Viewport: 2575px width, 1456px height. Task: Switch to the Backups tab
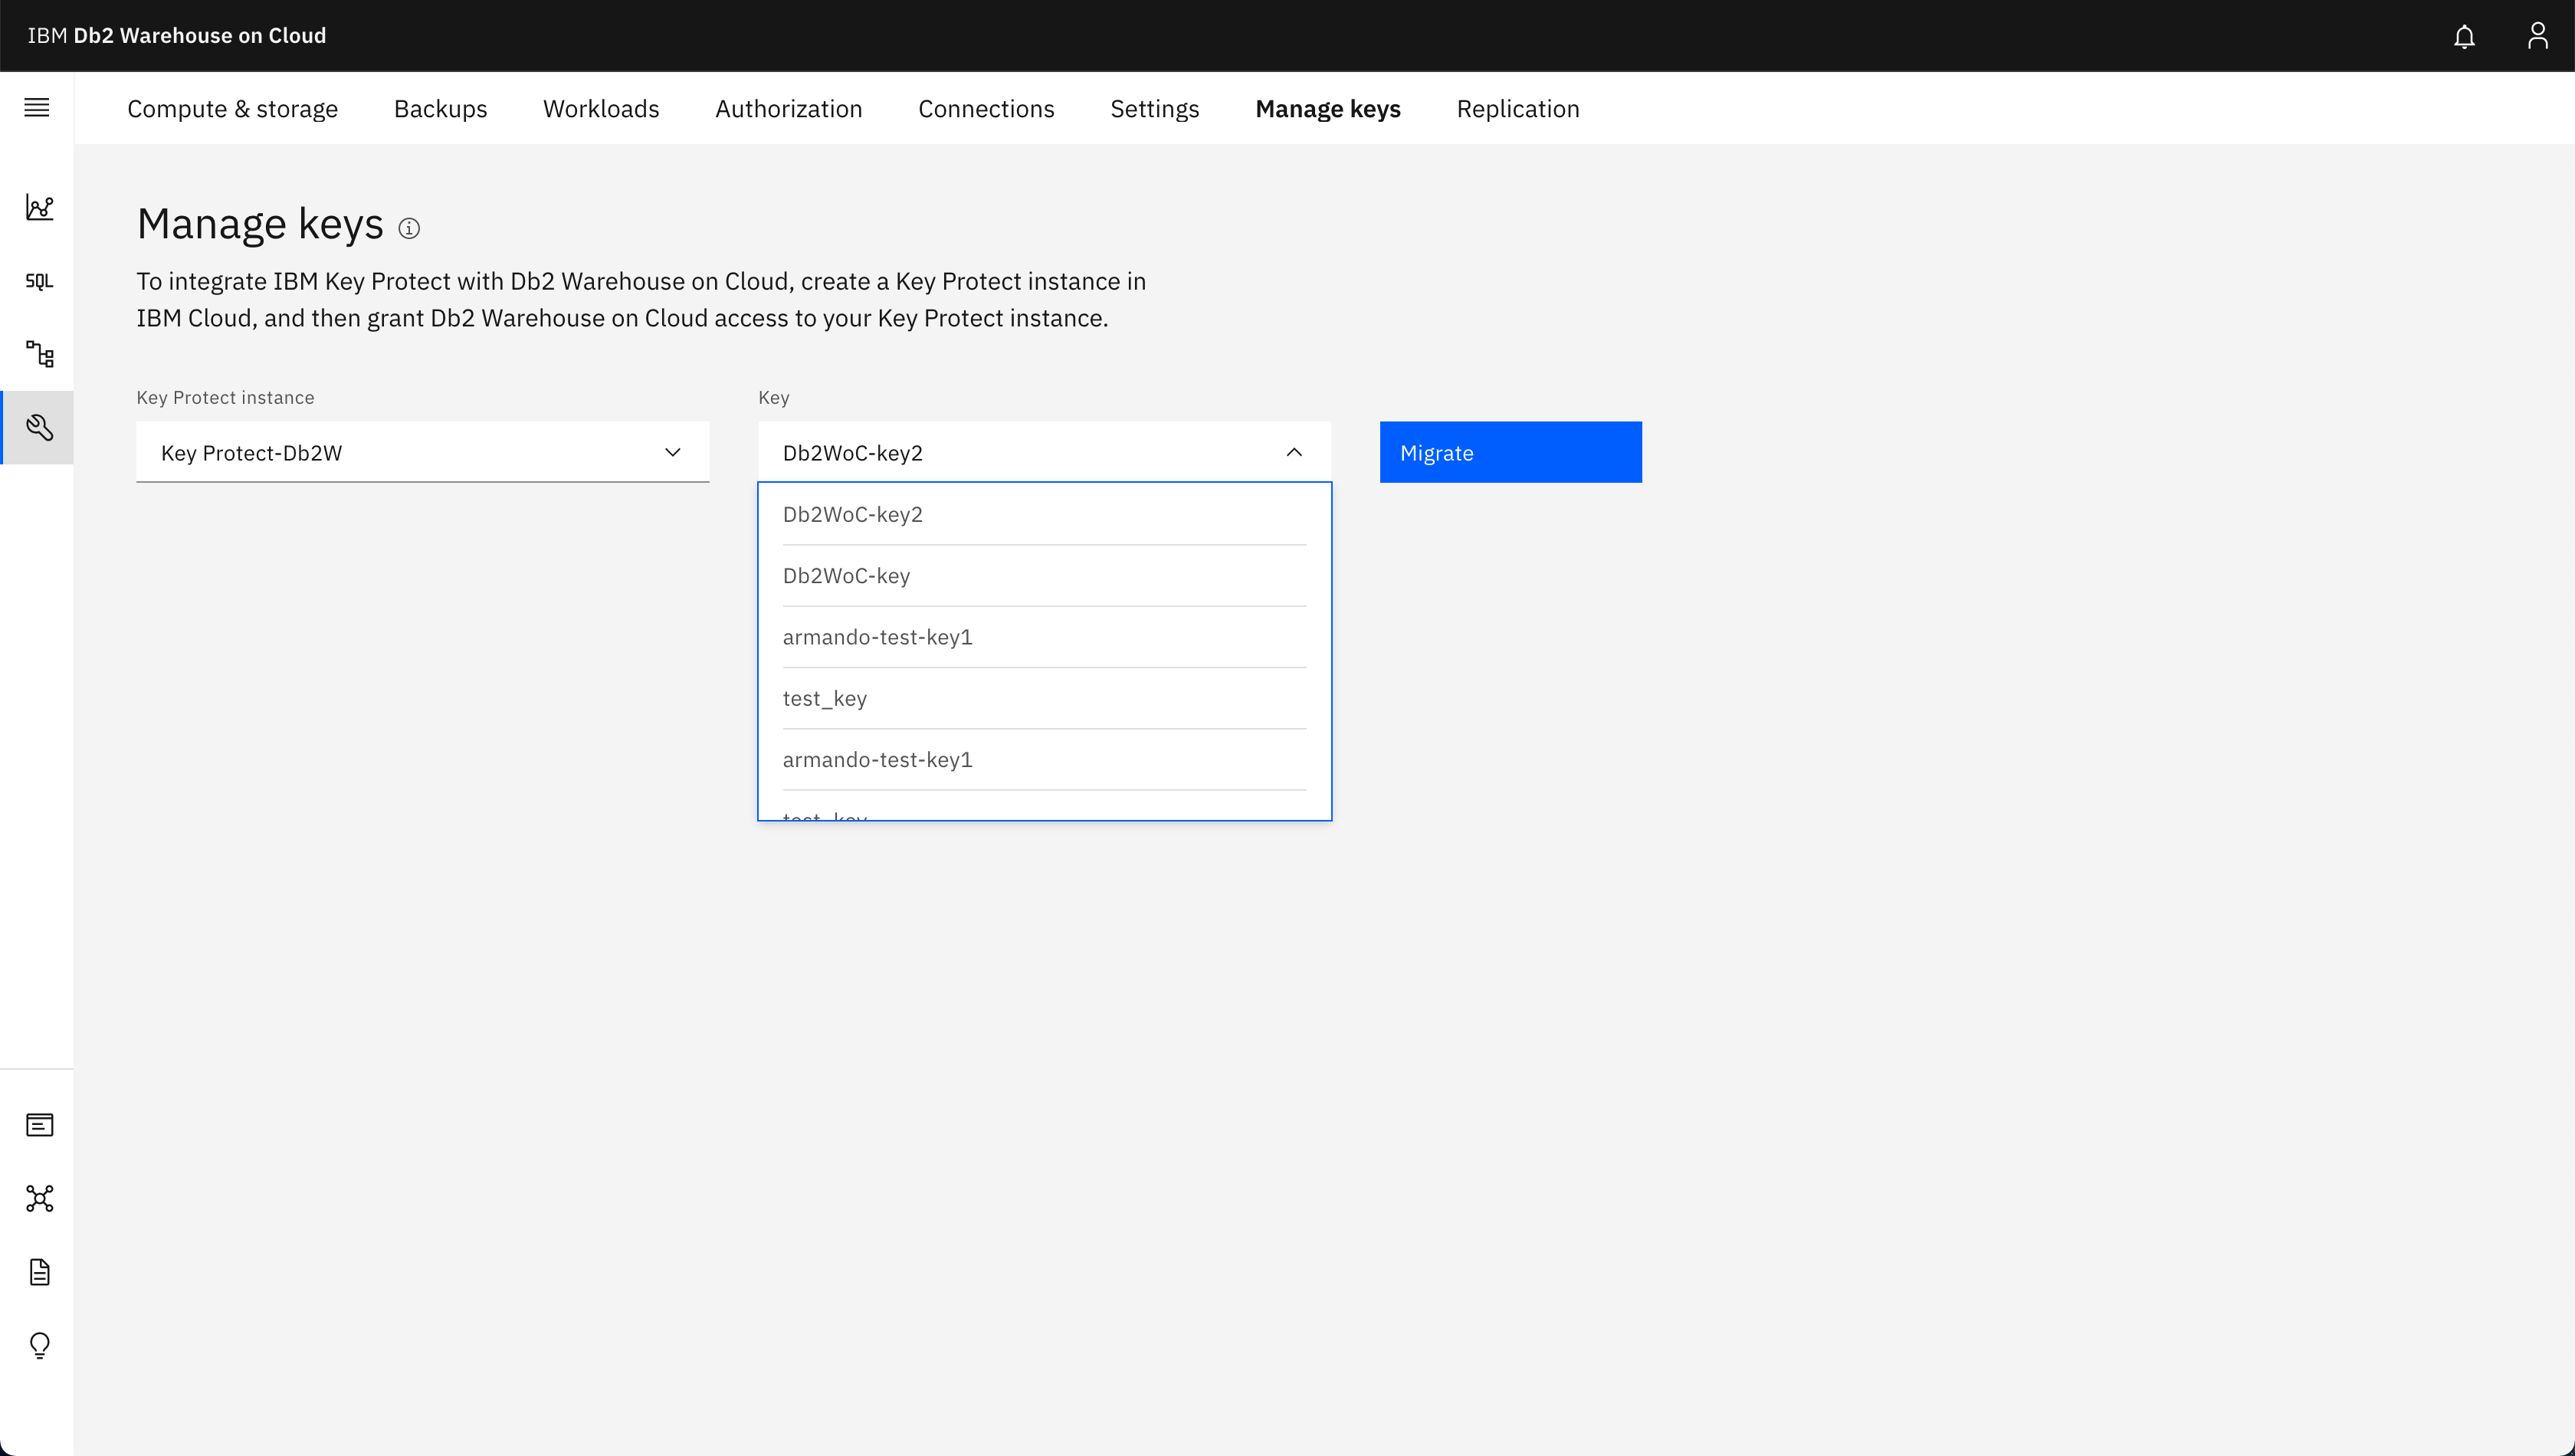coord(440,108)
